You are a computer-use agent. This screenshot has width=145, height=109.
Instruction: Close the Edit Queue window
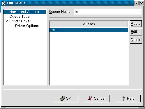(142, 3)
